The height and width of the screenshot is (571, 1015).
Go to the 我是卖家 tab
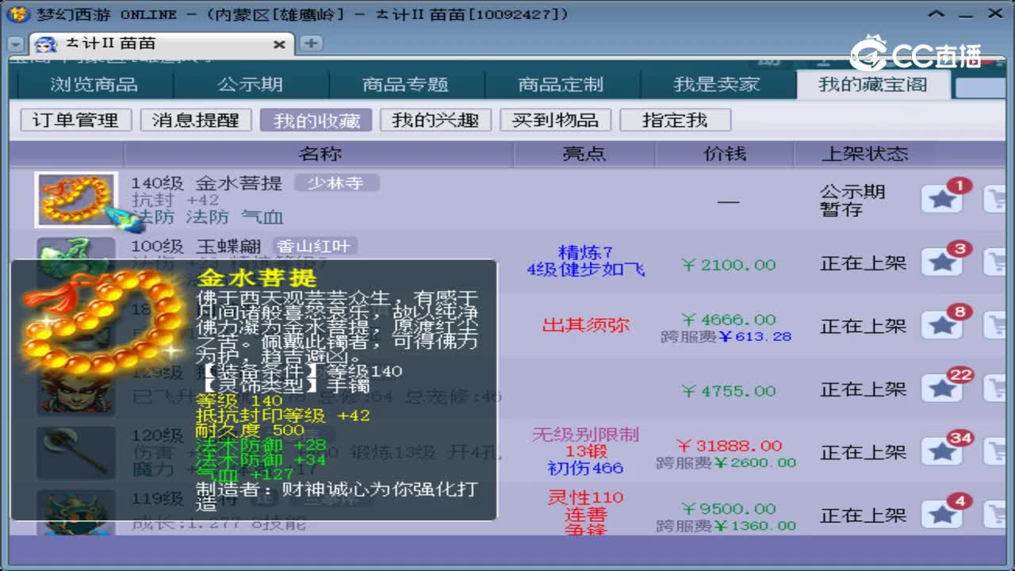pyautogui.click(x=717, y=84)
